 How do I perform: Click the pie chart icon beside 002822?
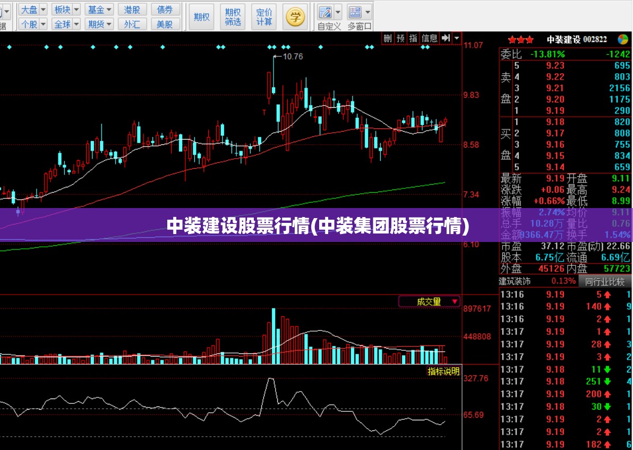(x=623, y=39)
